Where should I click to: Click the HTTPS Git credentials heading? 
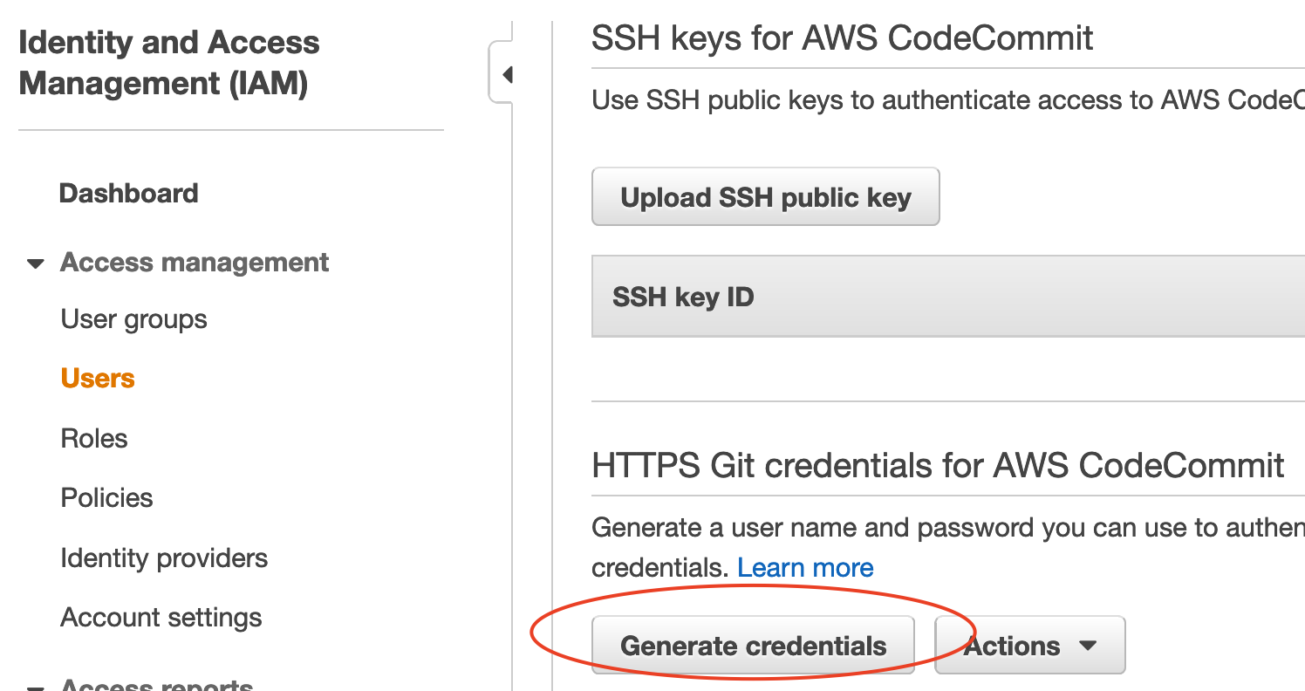pos(938,466)
